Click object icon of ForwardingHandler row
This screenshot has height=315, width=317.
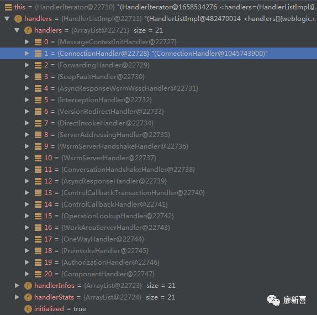pos(38,65)
